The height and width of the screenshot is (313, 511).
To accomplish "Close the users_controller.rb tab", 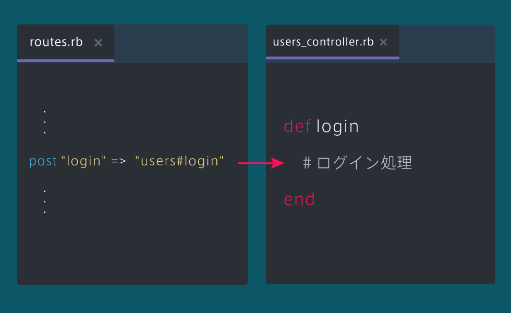I will (384, 42).
